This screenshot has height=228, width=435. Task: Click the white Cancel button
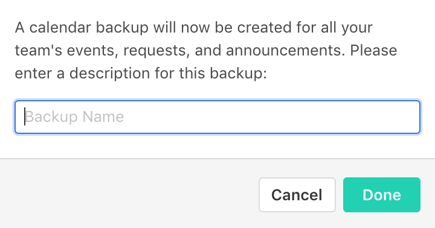pos(297,195)
